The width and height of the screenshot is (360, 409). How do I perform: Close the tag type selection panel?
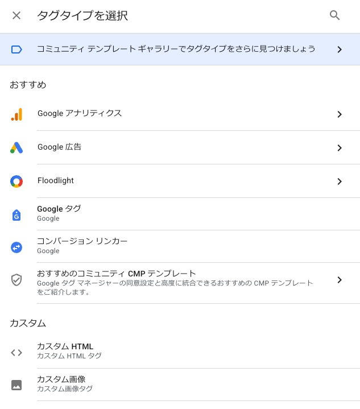tap(16, 15)
